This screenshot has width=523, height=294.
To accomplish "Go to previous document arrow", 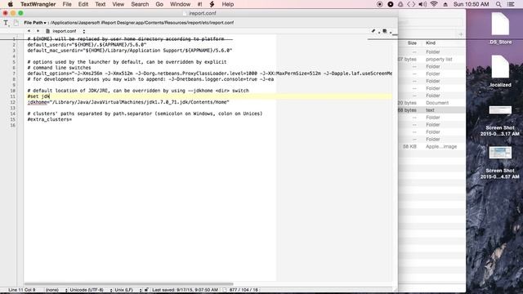I will 29,31.
